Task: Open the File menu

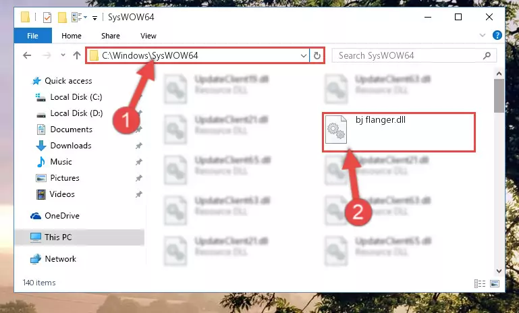Action: [x=32, y=36]
